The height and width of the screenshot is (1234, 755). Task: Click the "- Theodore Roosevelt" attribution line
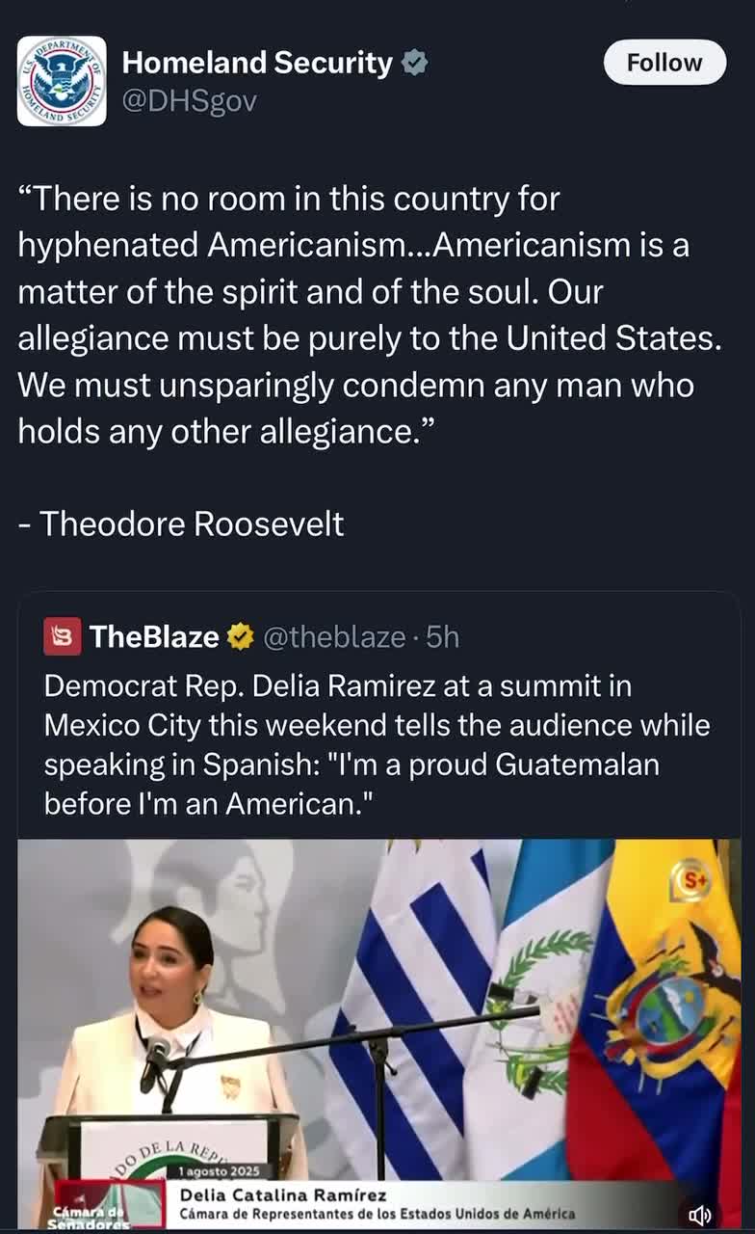[x=181, y=523]
